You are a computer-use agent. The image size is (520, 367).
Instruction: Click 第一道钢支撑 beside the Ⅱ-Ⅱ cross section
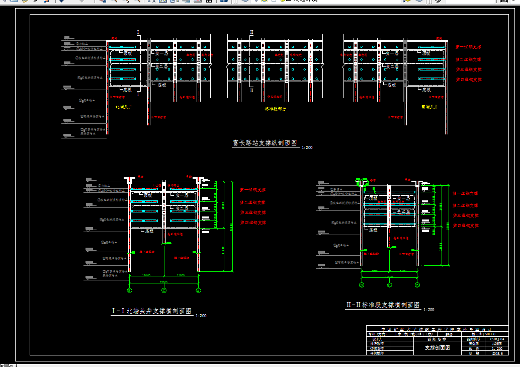466,193
